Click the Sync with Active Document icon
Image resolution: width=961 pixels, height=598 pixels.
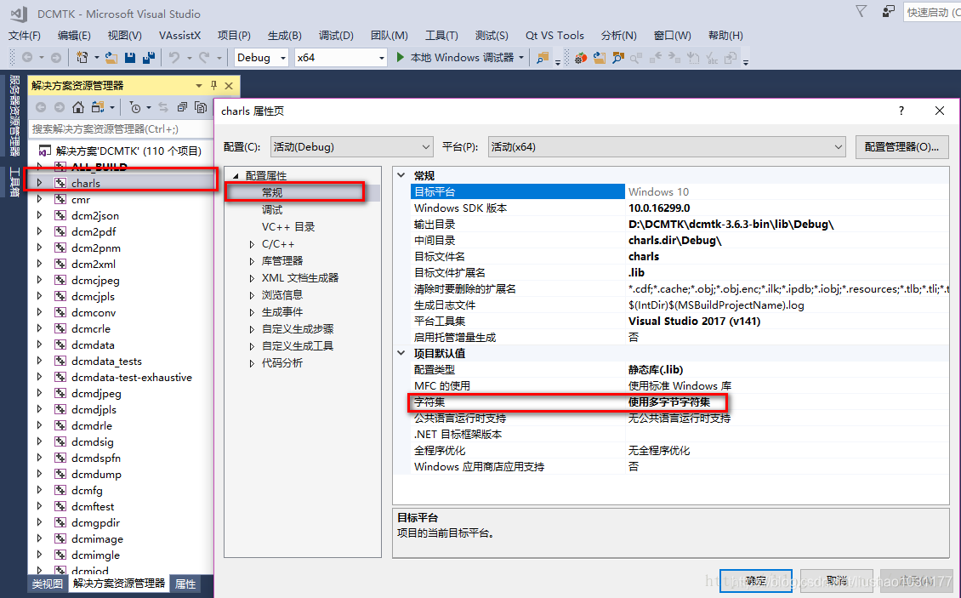click(163, 107)
